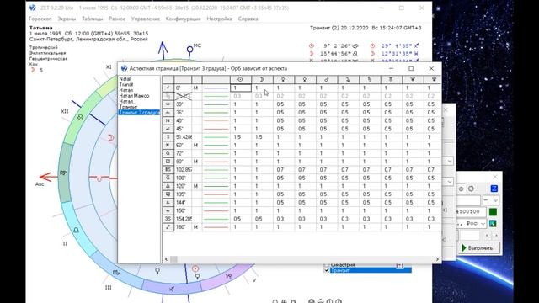Select Натал Мажор in the aspect page list
This screenshot has height=303, width=539.
(x=134, y=96)
